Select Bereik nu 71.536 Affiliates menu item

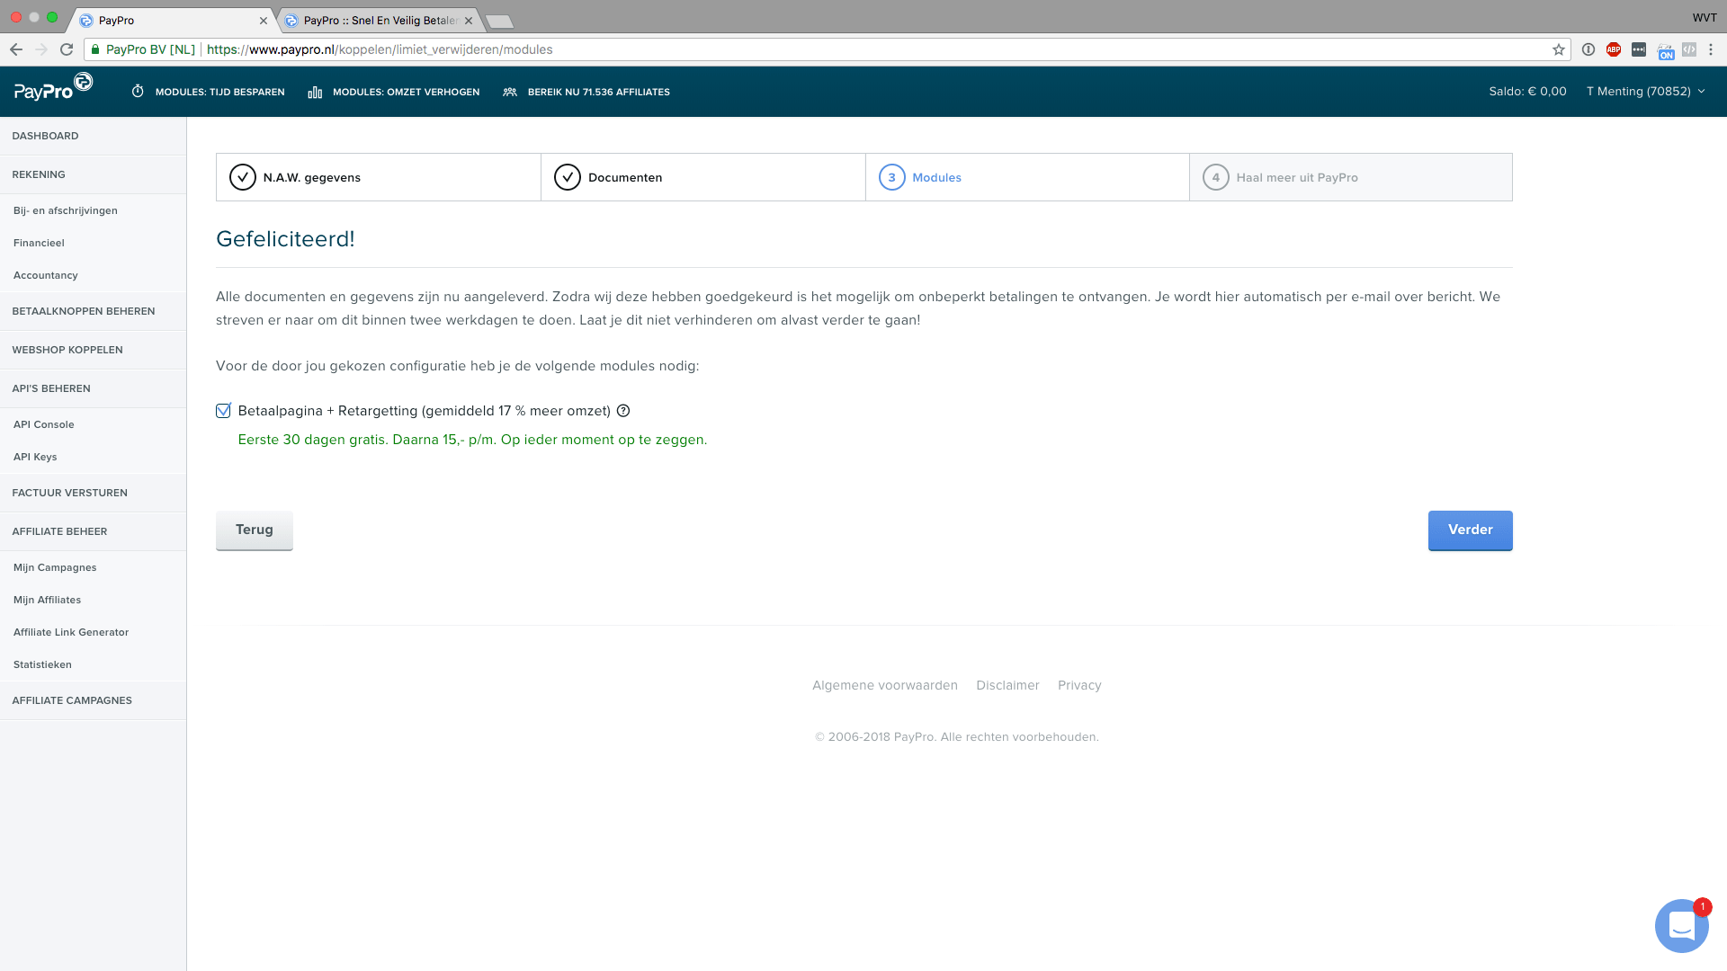(x=586, y=92)
